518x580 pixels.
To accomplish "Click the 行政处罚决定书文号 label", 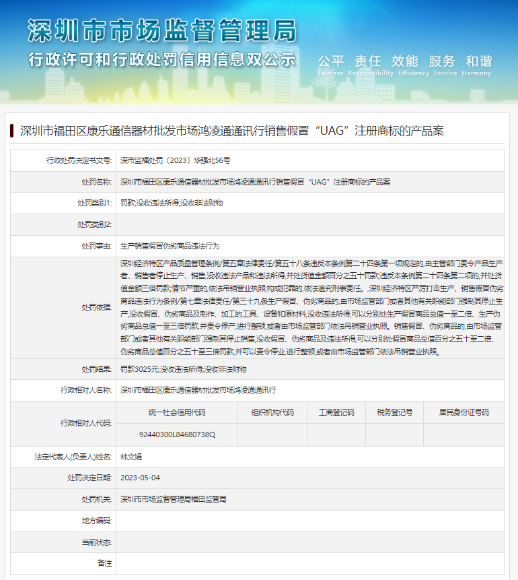I will (x=79, y=160).
